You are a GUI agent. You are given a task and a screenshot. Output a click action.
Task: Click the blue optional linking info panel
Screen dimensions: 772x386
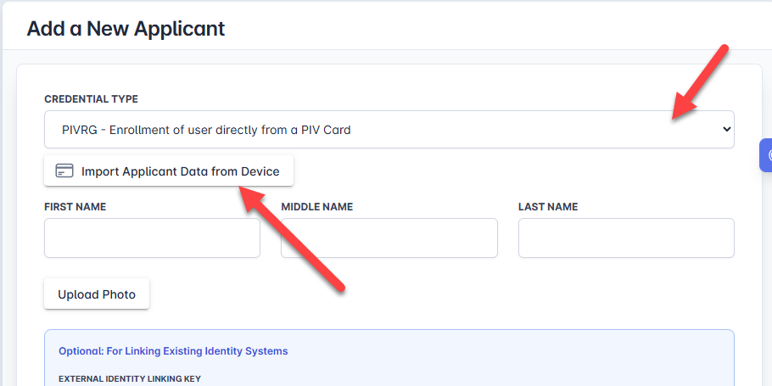(x=509, y=361)
